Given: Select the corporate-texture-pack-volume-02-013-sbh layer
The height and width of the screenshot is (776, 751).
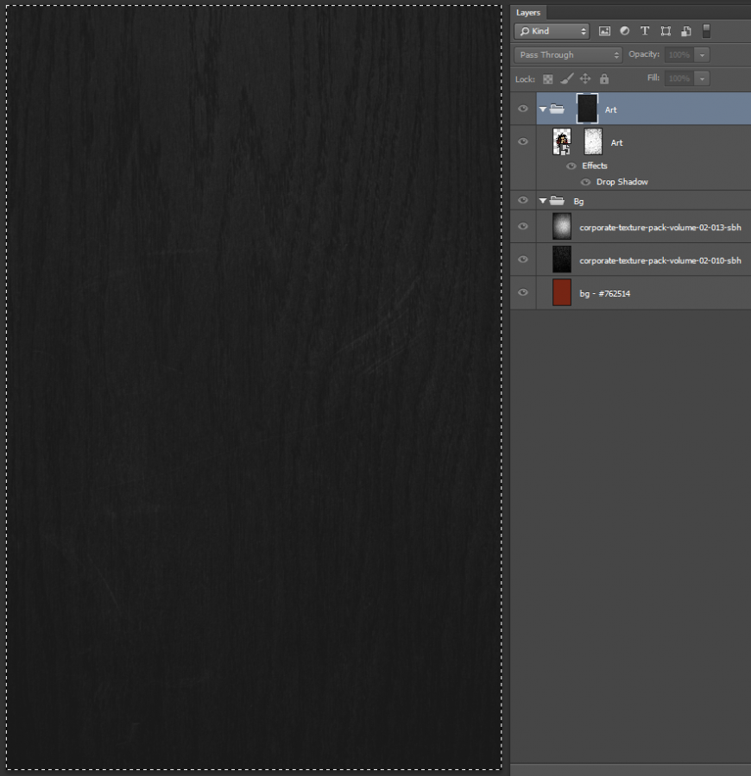Looking at the screenshot, I should (x=660, y=227).
